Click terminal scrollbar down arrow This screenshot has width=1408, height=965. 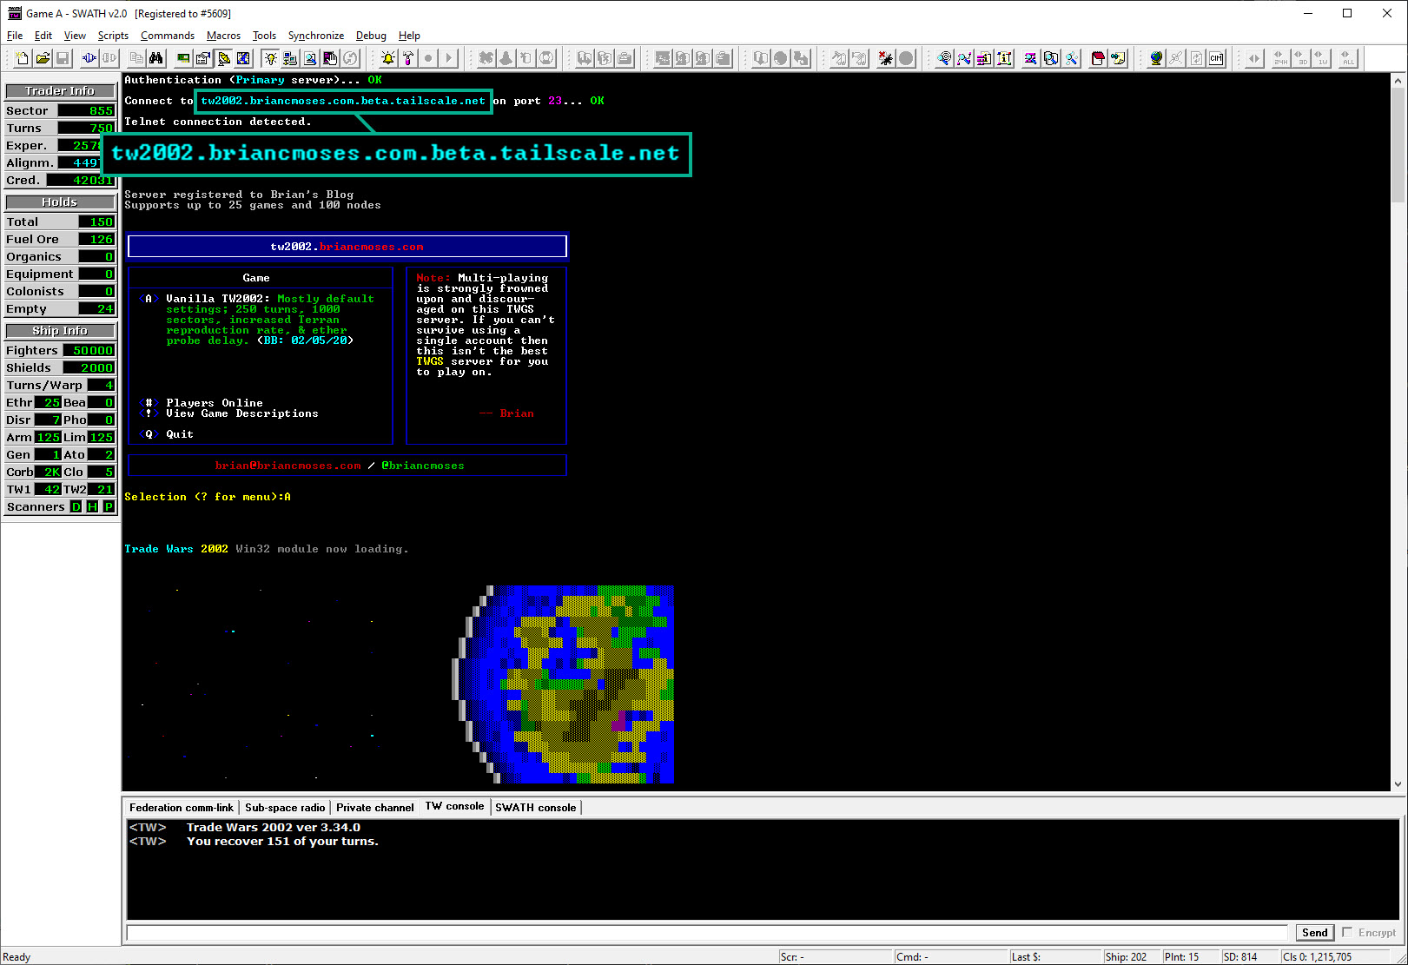pos(1398,783)
